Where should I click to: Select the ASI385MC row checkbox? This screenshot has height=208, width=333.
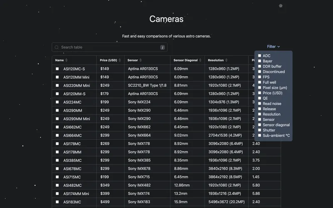(57, 160)
